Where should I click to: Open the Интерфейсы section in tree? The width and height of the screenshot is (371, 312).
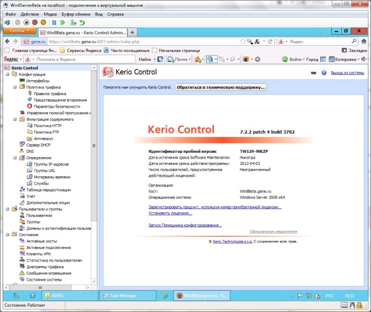click(x=38, y=81)
